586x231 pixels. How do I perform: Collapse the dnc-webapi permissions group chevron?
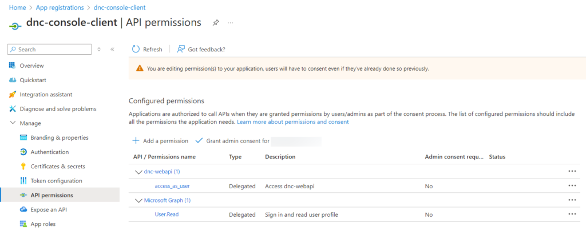point(138,172)
